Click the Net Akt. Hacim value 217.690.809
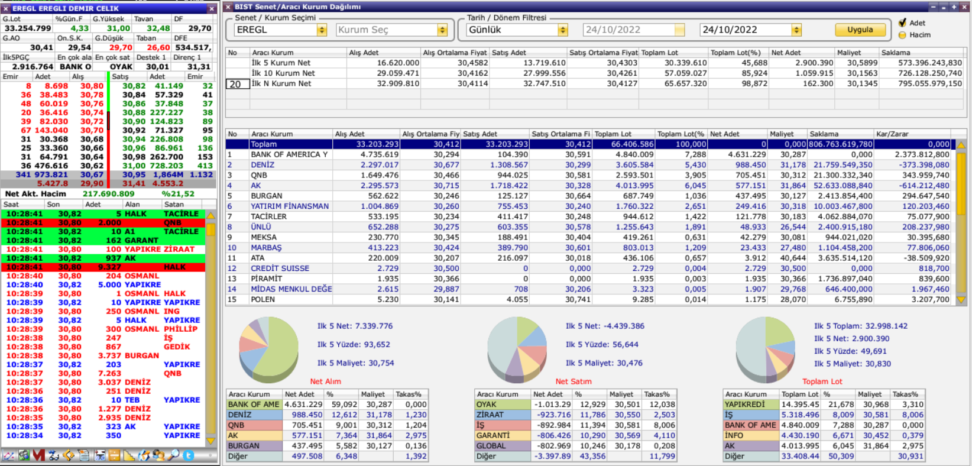Viewport: 972px width, 466px height. (x=109, y=193)
